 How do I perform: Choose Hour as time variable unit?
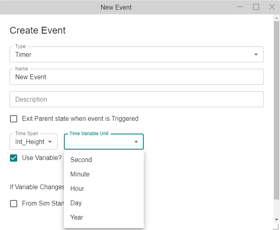(x=104, y=188)
